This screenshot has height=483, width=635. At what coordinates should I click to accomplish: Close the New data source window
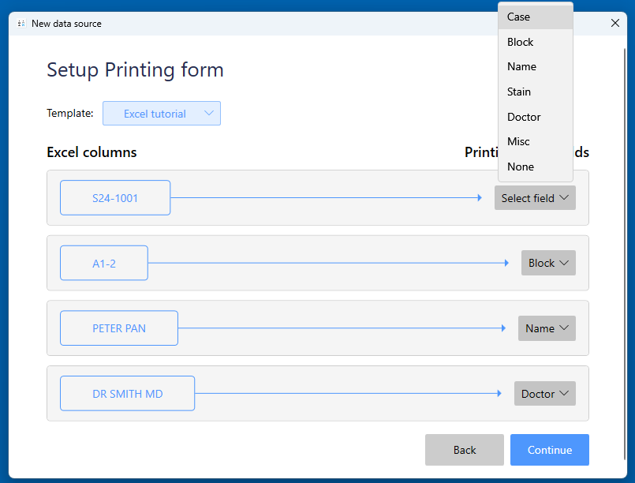click(x=615, y=24)
